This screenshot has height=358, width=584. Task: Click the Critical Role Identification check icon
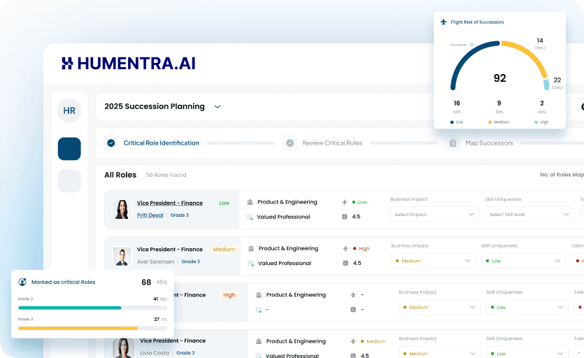111,143
